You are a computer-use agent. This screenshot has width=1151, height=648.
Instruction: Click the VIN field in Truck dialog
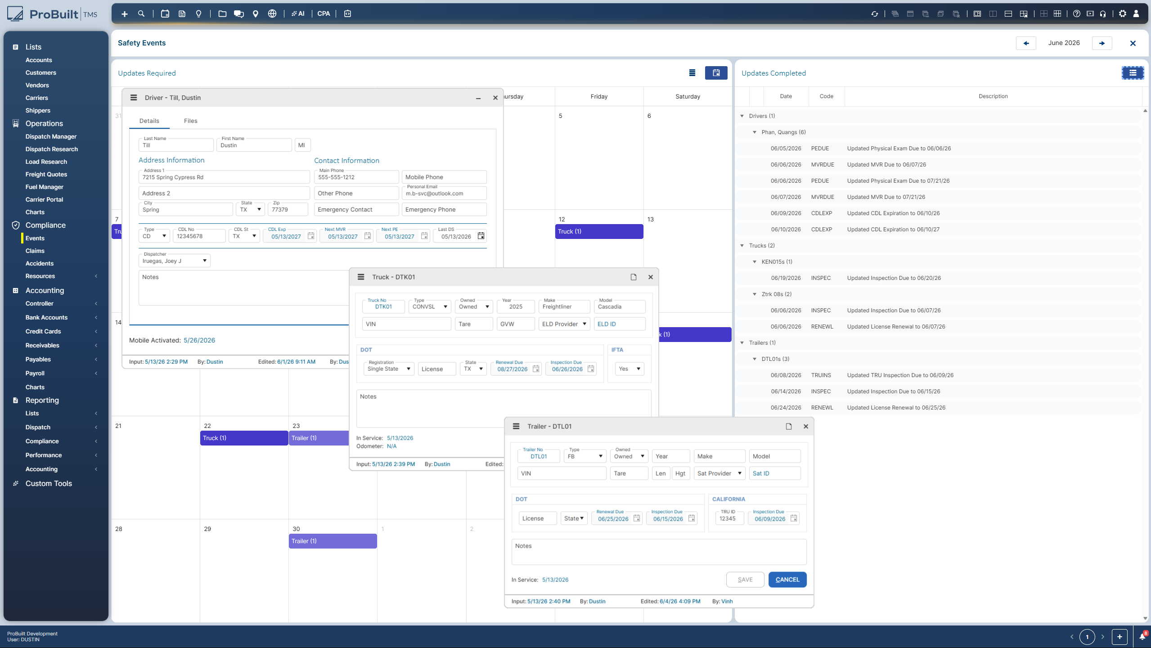tap(406, 324)
